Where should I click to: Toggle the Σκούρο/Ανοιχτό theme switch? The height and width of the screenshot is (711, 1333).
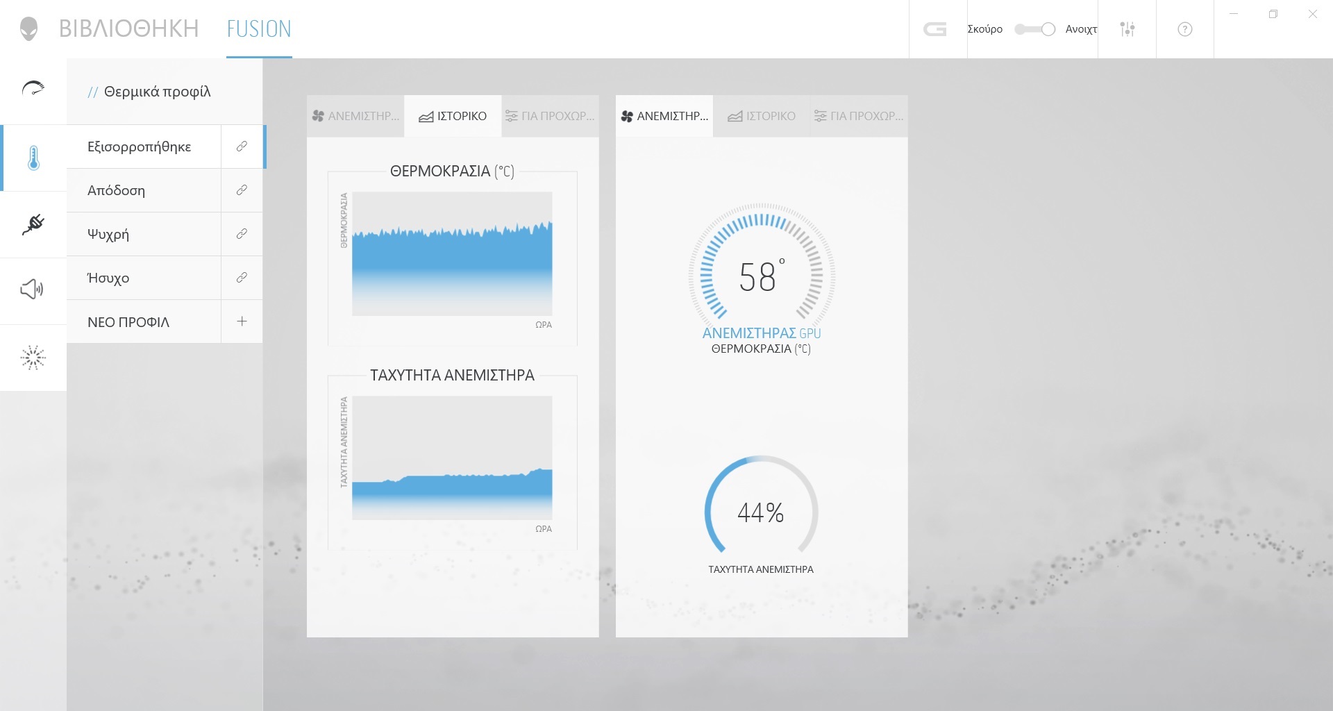[1034, 29]
